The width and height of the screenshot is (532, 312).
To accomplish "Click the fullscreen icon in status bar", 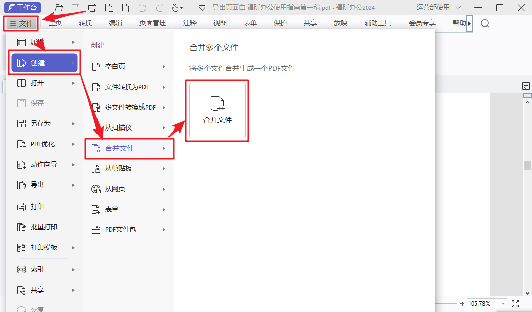I will point(515,304).
